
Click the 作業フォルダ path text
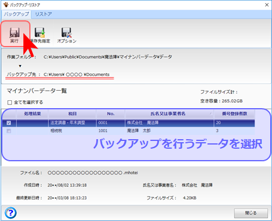pos(108,57)
